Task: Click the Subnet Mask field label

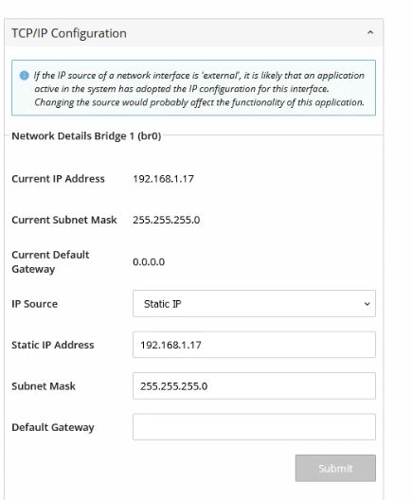Action: click(44, 386)
